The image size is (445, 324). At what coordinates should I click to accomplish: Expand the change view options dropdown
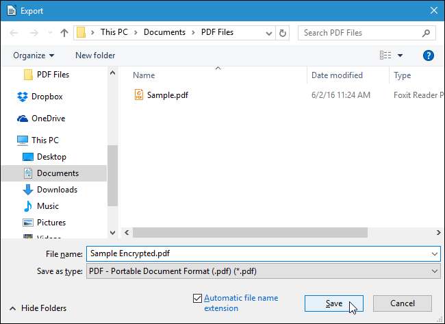400,55
